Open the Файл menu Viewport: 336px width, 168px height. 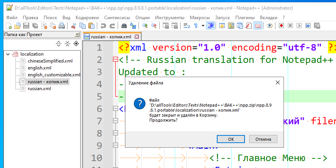(12, 18)
